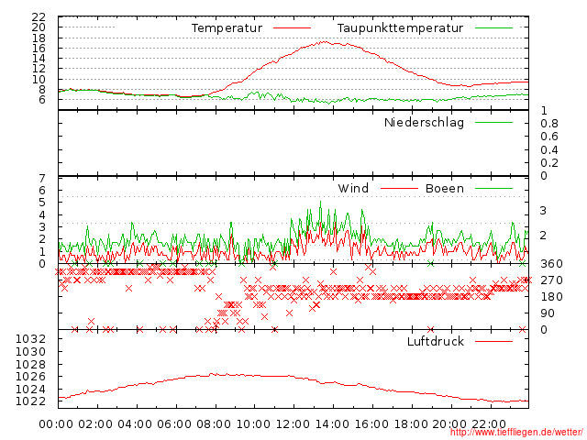Click the 7 wind speed axis value

42,179
